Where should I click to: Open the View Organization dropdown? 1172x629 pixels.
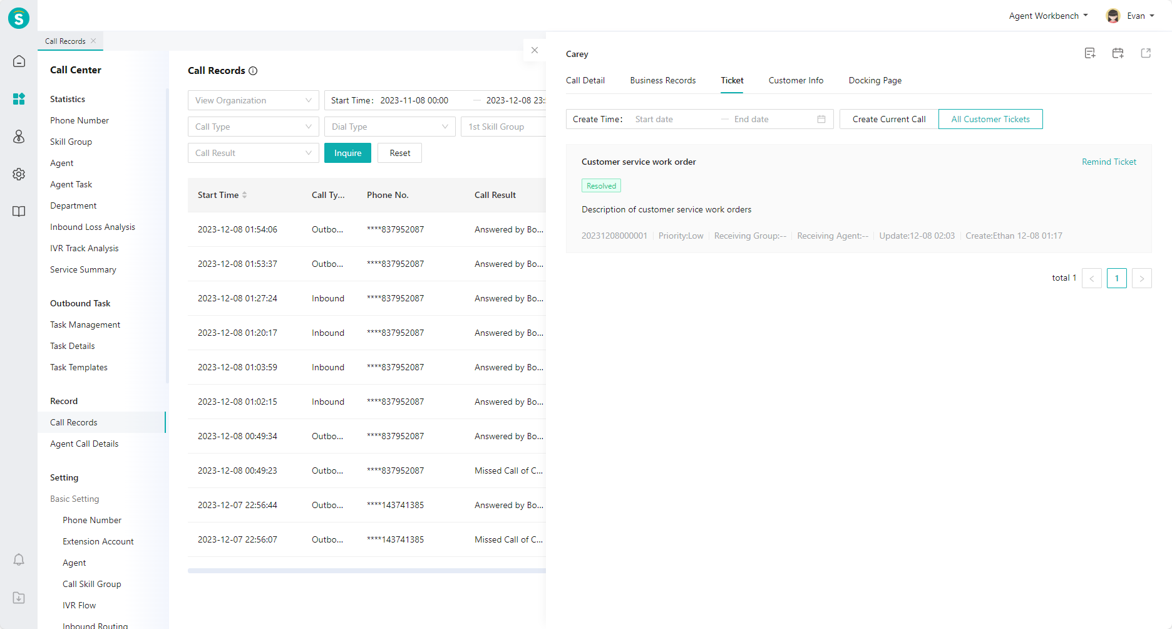254,100
